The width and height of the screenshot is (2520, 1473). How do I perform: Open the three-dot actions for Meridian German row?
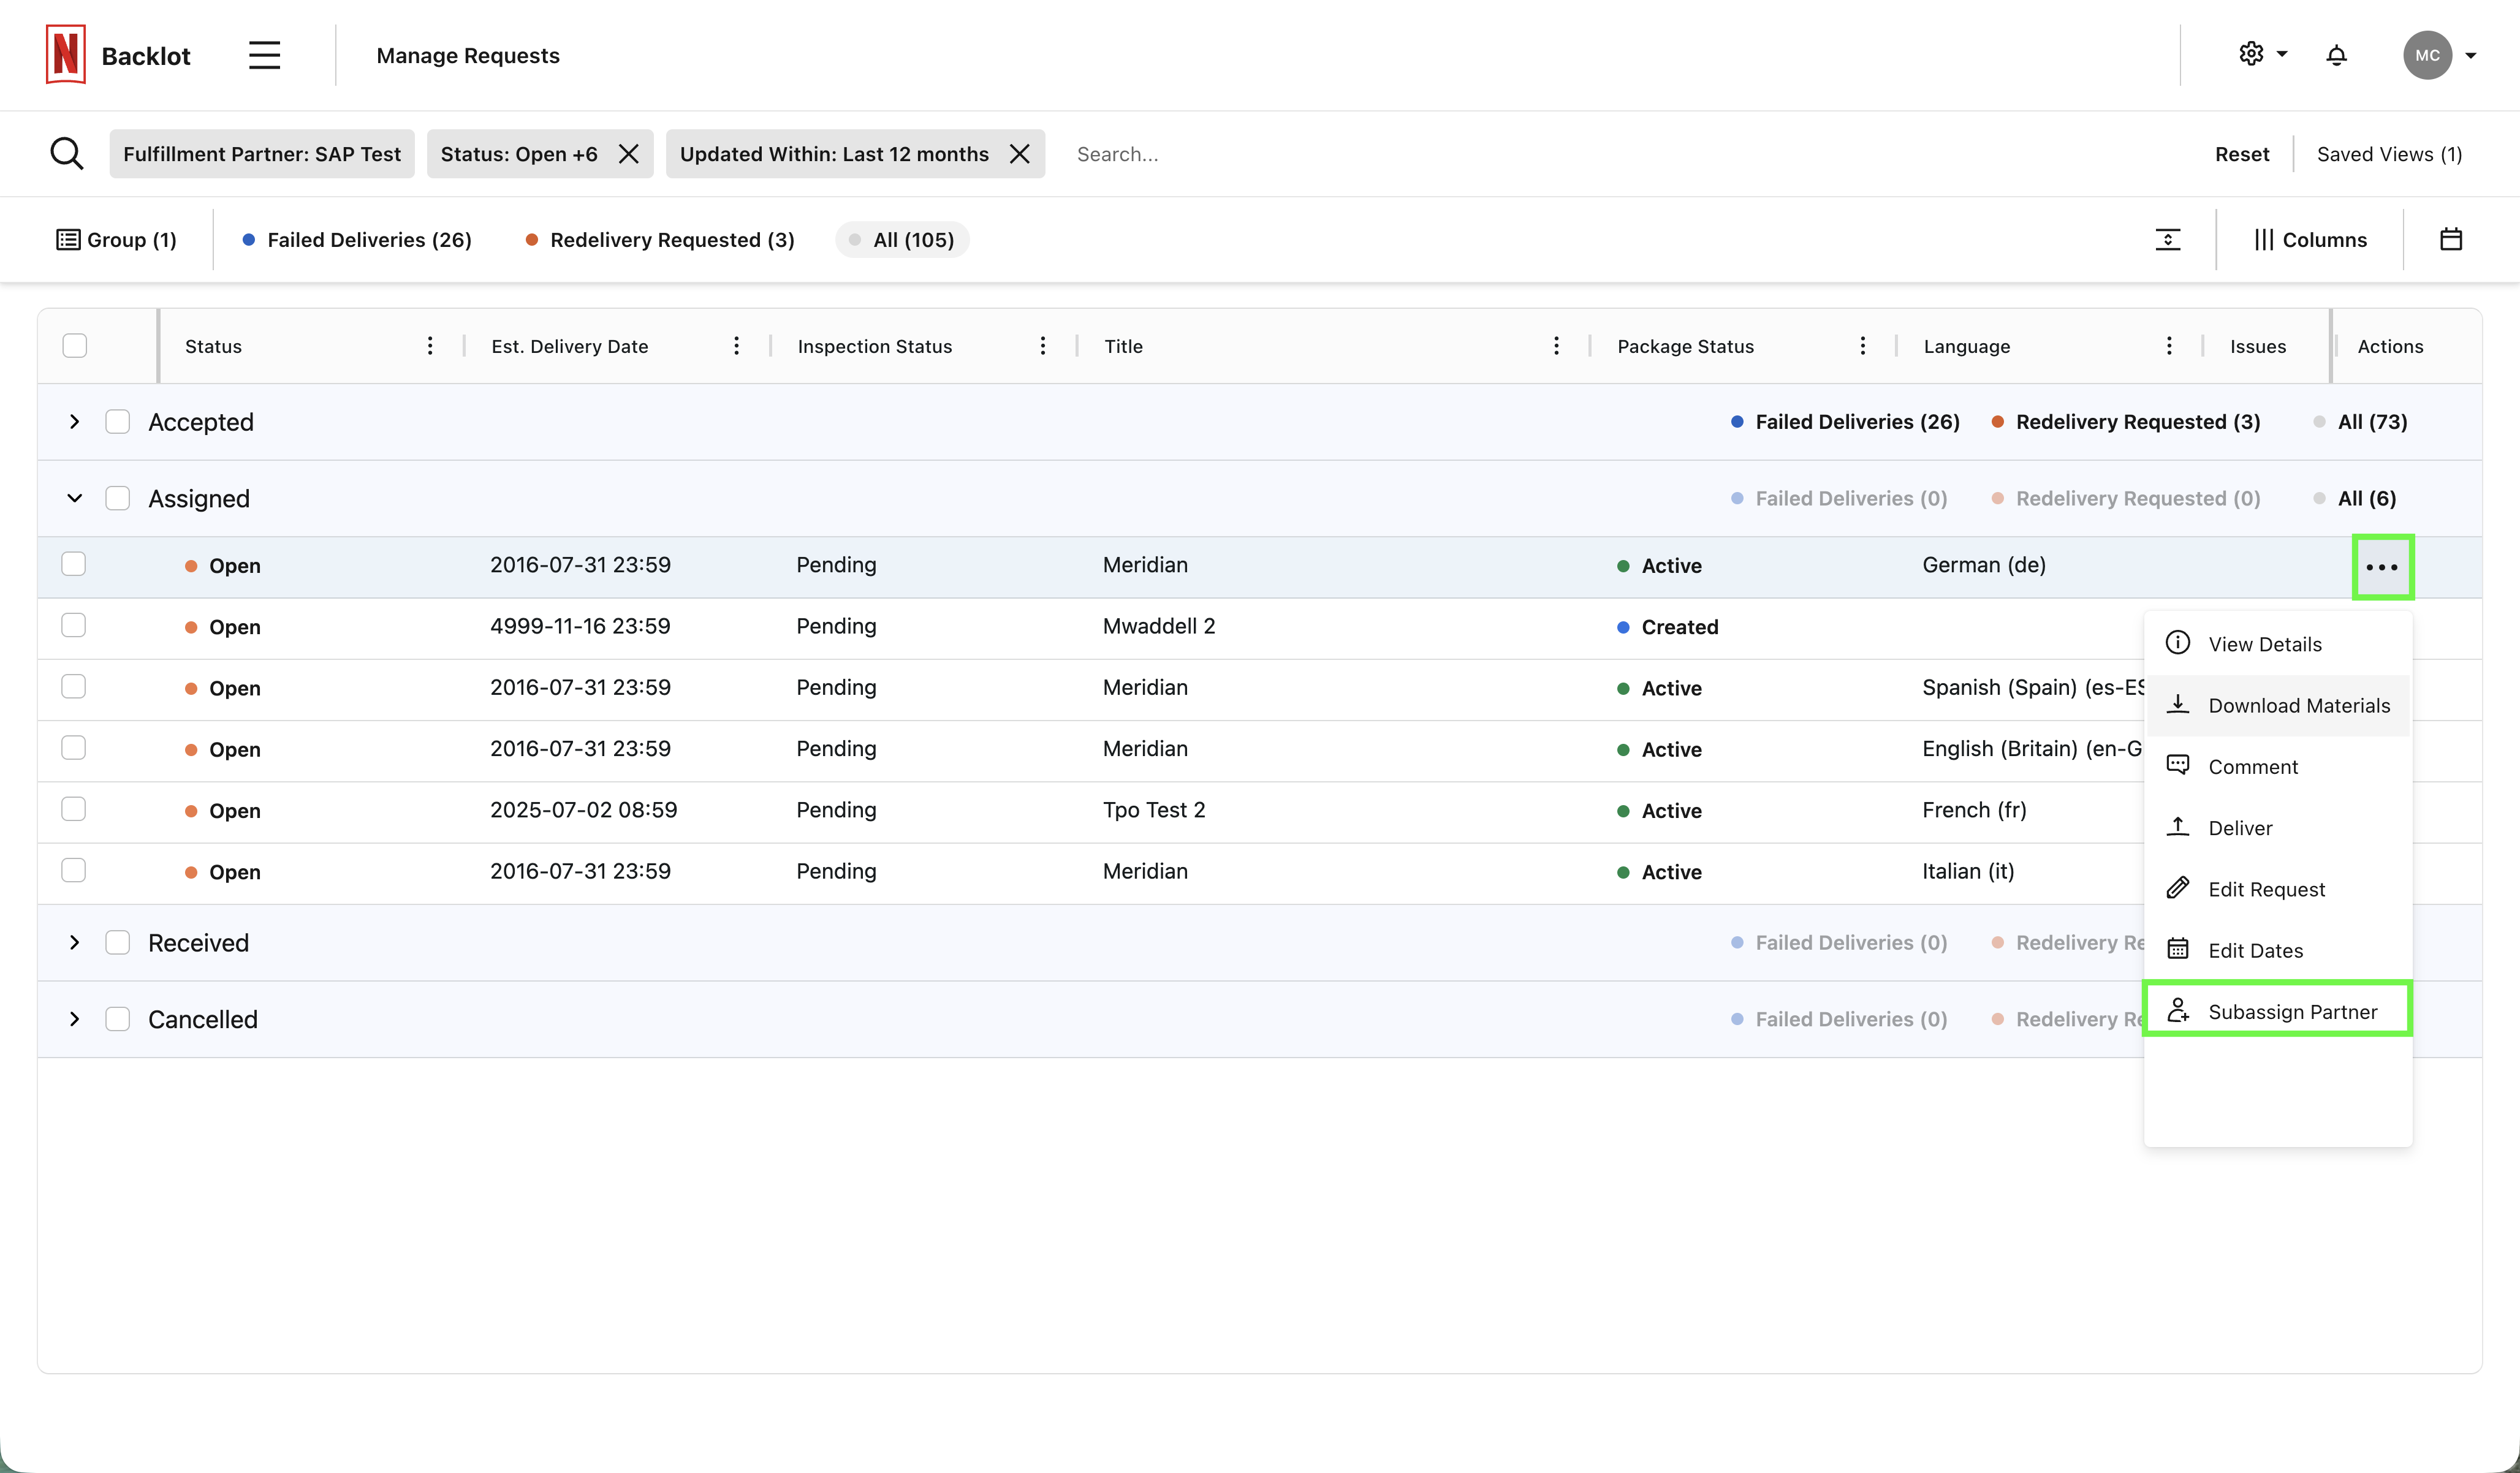click(x=2382, y=567)
